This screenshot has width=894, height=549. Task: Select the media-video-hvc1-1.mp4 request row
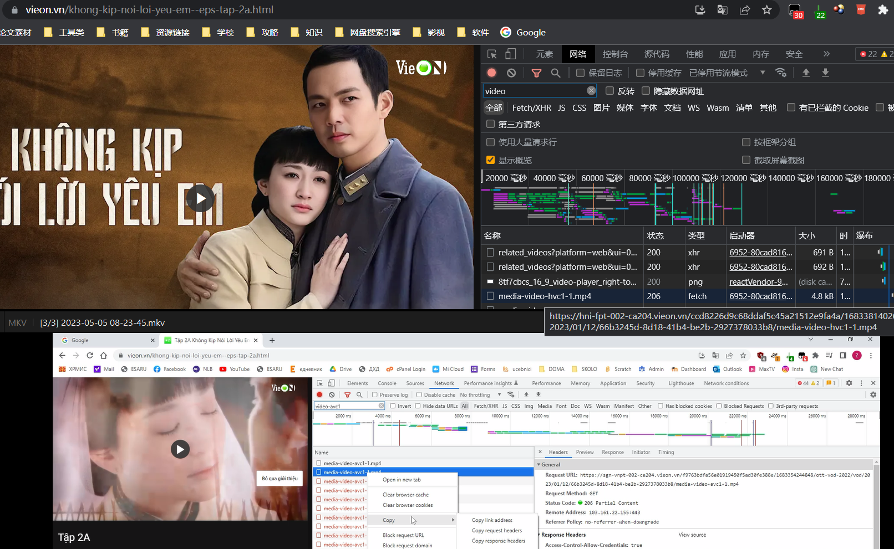(x=688, y=296)
